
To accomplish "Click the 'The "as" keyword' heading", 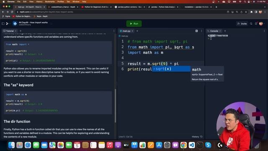I will 18,85.
